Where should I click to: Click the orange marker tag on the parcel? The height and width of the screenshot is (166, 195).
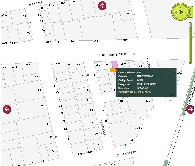[113, 70]
